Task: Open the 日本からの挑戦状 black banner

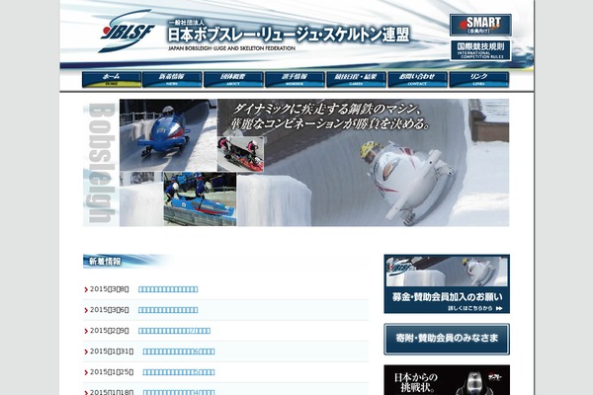Action: (x=447, y=380)
